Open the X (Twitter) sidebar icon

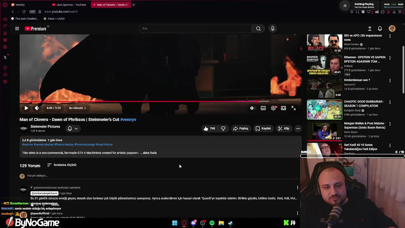pyautogui.click(x=5, y=57)
